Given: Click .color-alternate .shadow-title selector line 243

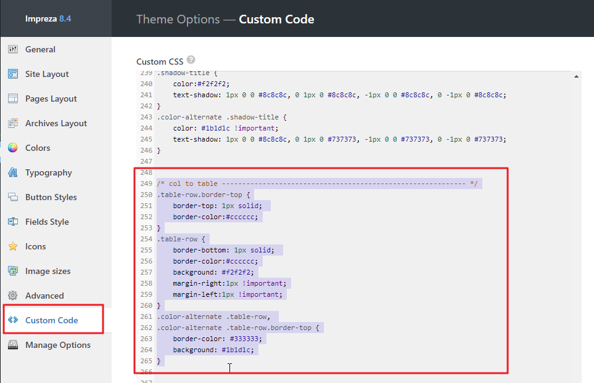Looking at the screenshot, I should pos(221,117).
